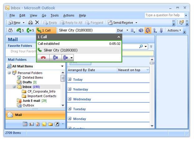Collapse the Inbox folder node

(x=14, y=87)
